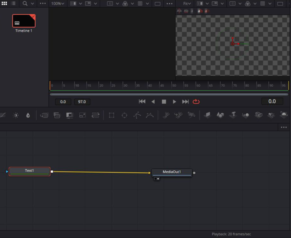This screenshot has width=291, height=238.
Task: Toggle SubView in right viewer
Action: (x=215, y=3)
